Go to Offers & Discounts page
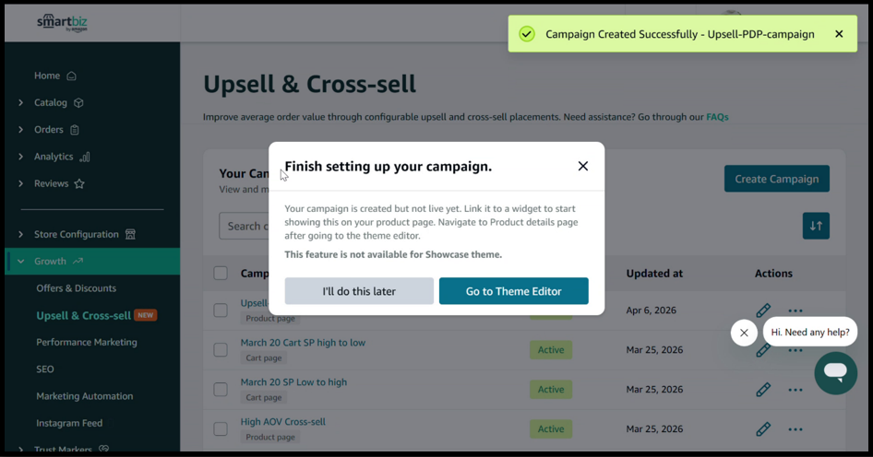873x457 pixels. (x=76, y=288)
